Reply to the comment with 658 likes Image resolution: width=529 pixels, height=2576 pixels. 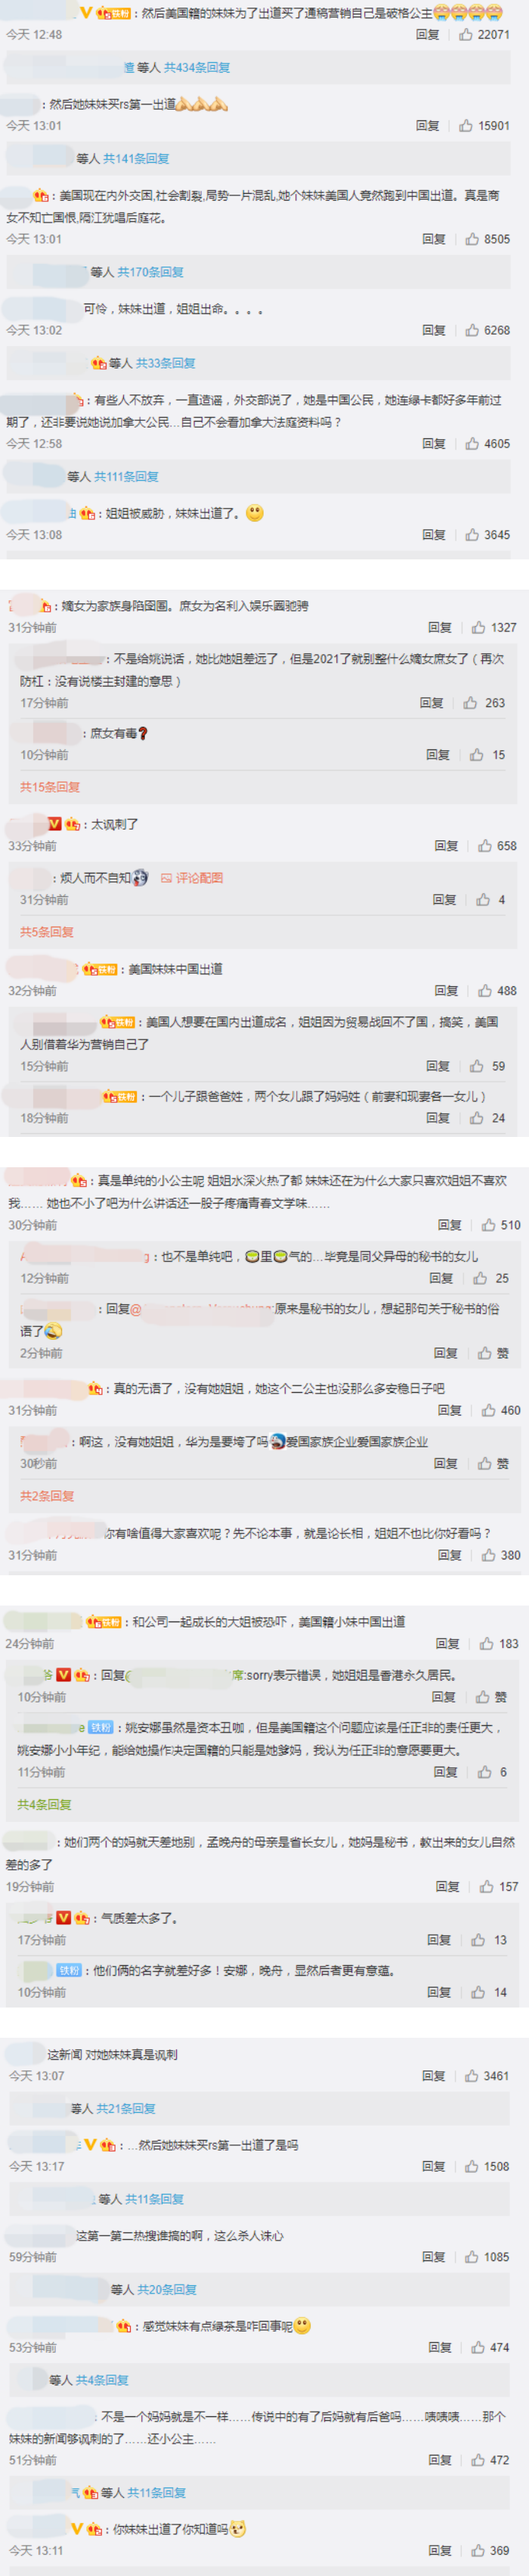446,845
